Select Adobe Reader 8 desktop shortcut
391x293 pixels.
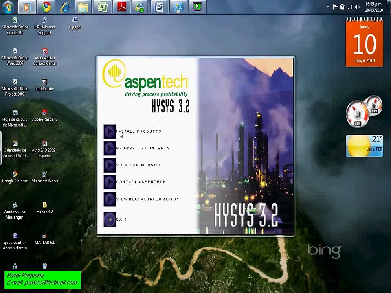[45, 116]
